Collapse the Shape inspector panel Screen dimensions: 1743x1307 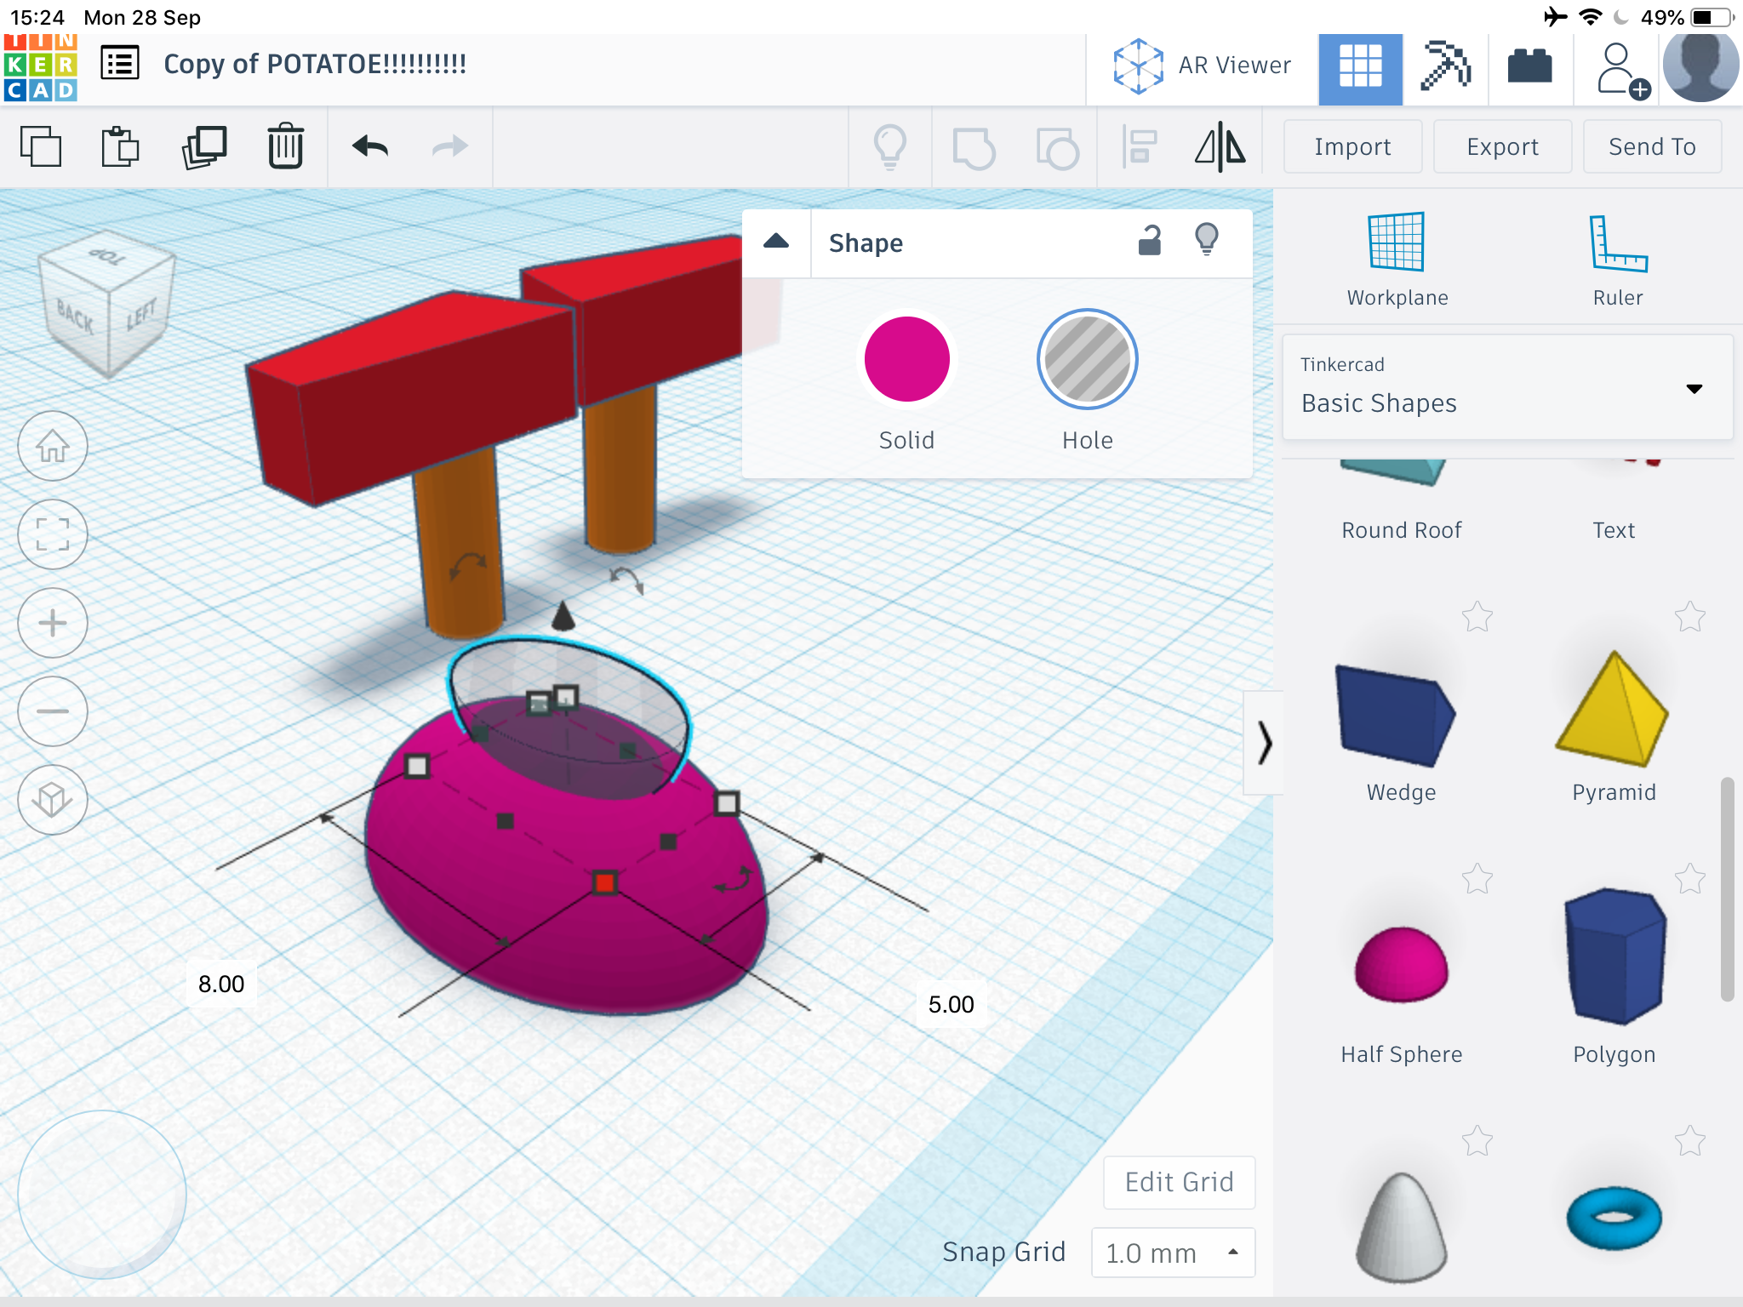tap(776, 243)
